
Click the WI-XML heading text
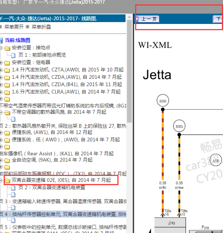tap(155, 45)
